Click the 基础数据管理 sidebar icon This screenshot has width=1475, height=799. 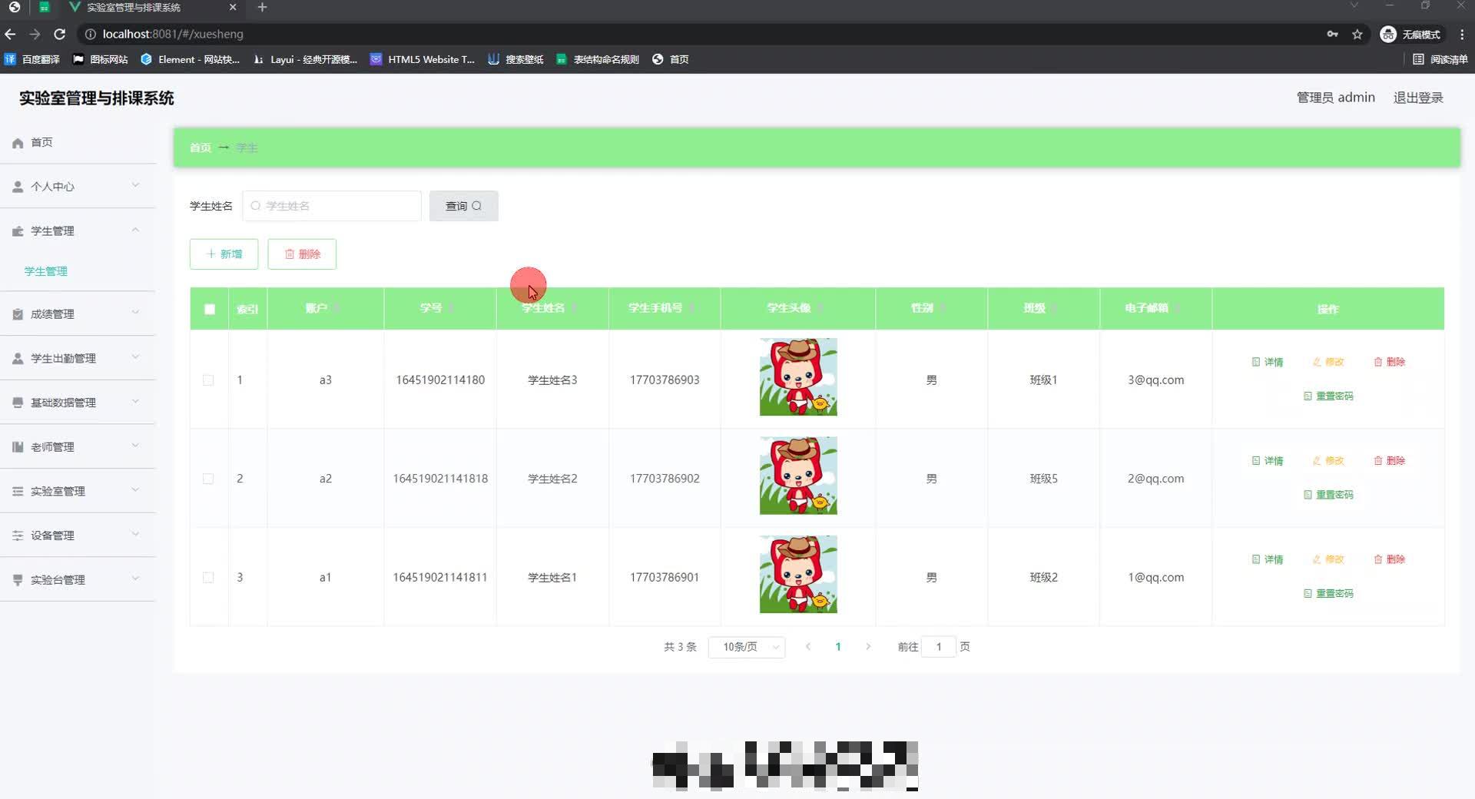[18, 403]
